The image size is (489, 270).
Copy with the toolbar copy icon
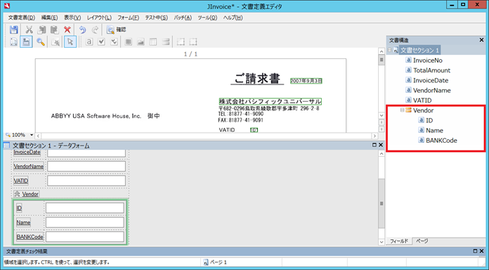pyautogui.click(x=41, y=30)
